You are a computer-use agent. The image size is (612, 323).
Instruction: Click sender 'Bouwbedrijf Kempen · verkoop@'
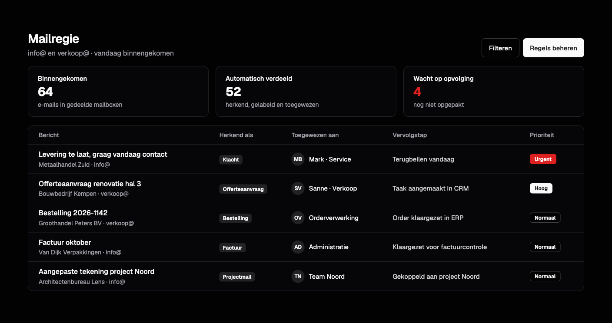point(84,194)
